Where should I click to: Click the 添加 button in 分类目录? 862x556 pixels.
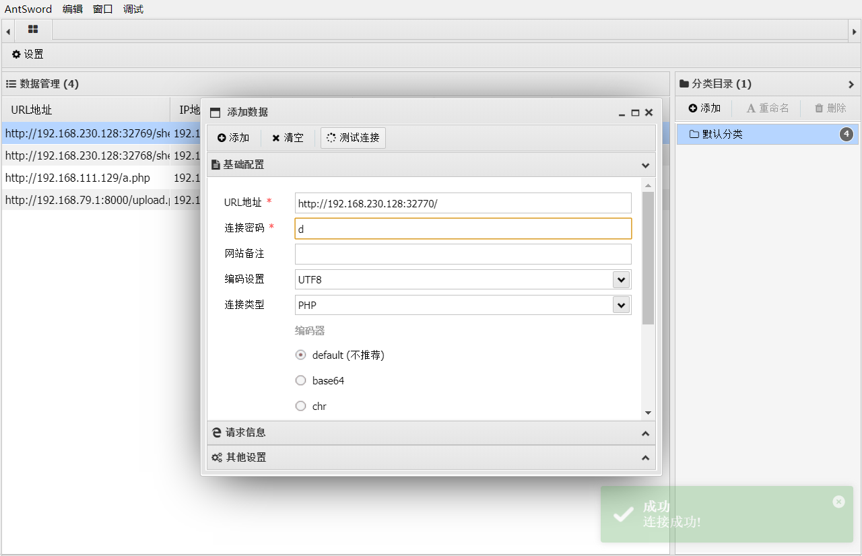pyautogui.click(x=704, y=108)
